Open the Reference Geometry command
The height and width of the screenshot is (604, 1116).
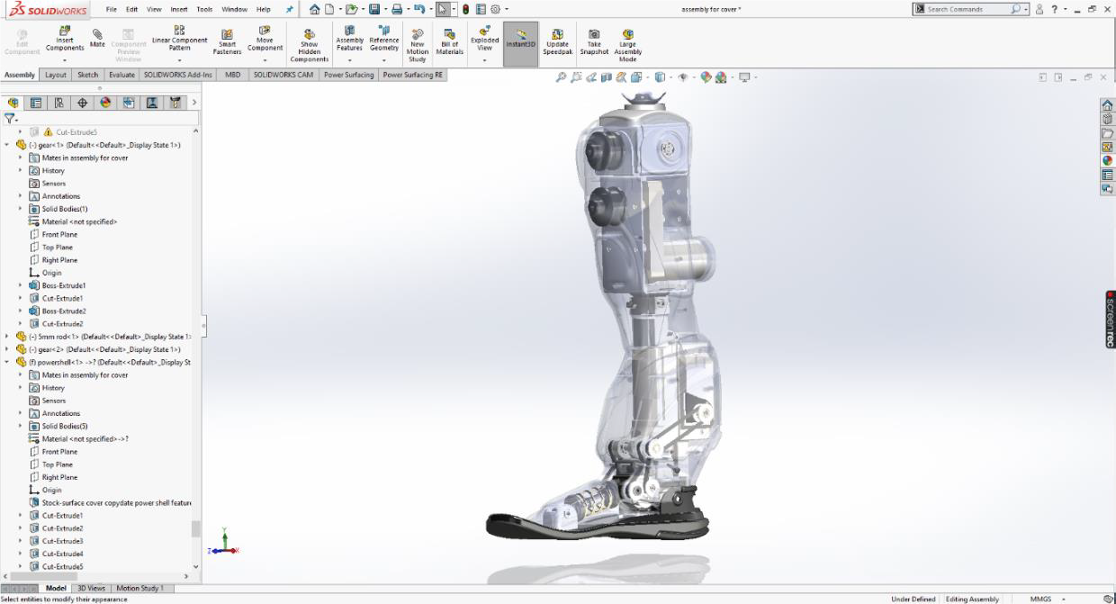click(384, 36)
